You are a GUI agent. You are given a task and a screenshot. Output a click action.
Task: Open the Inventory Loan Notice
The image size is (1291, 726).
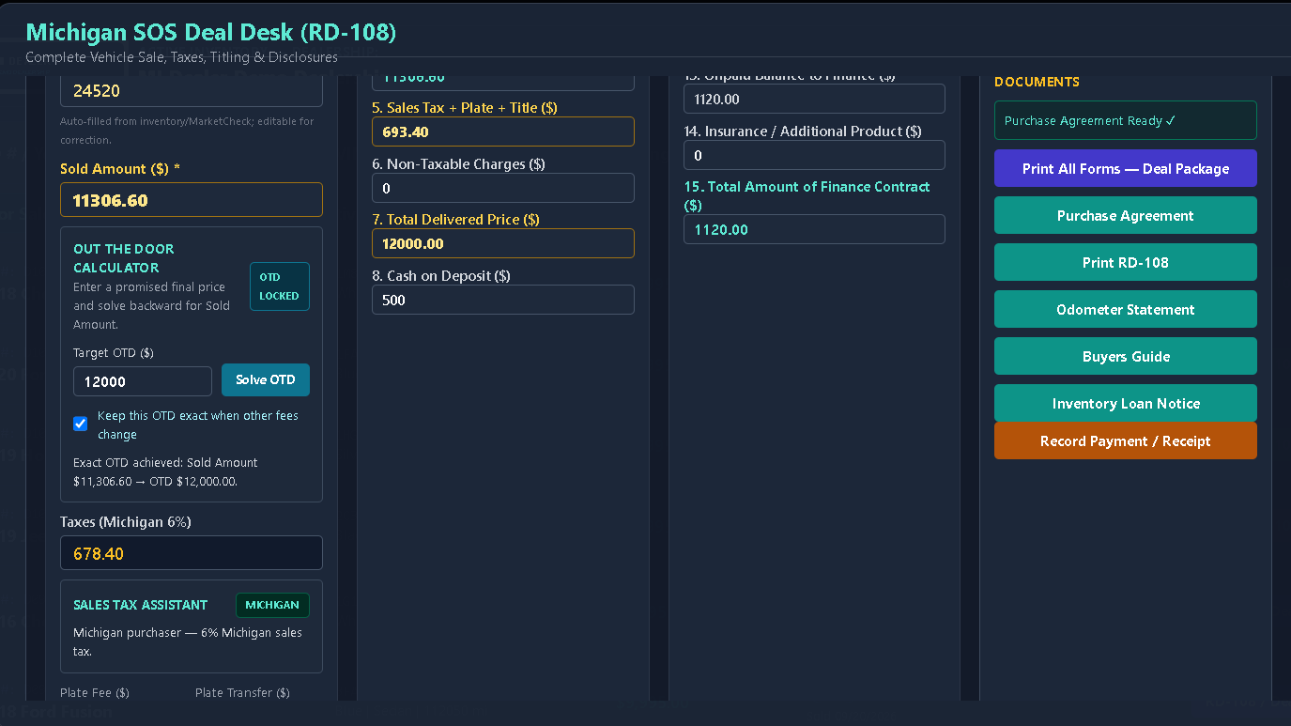[x=1126, y=404]
